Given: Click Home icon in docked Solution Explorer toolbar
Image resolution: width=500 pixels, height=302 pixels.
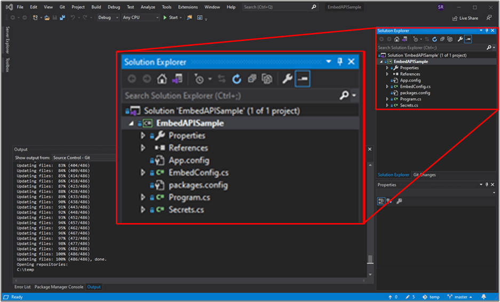Looking at the screenshot, I should [x=396, y=39].
